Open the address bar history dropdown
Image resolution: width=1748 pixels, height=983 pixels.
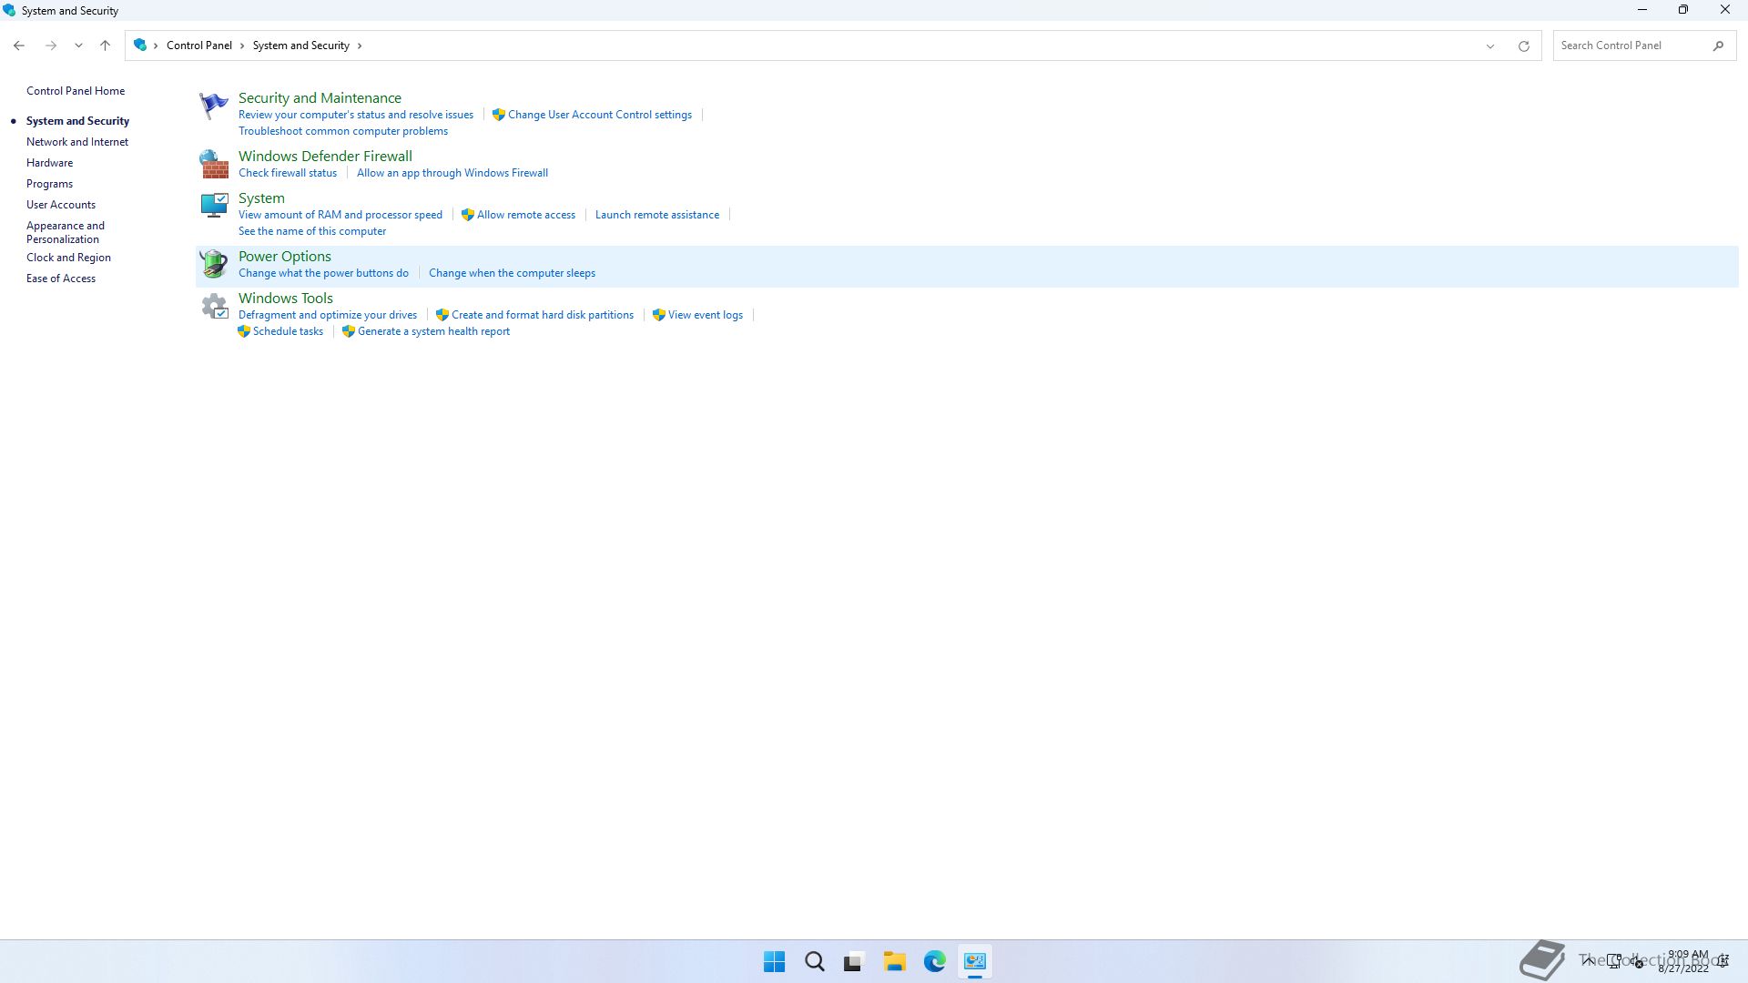[x=1490, y=46]
